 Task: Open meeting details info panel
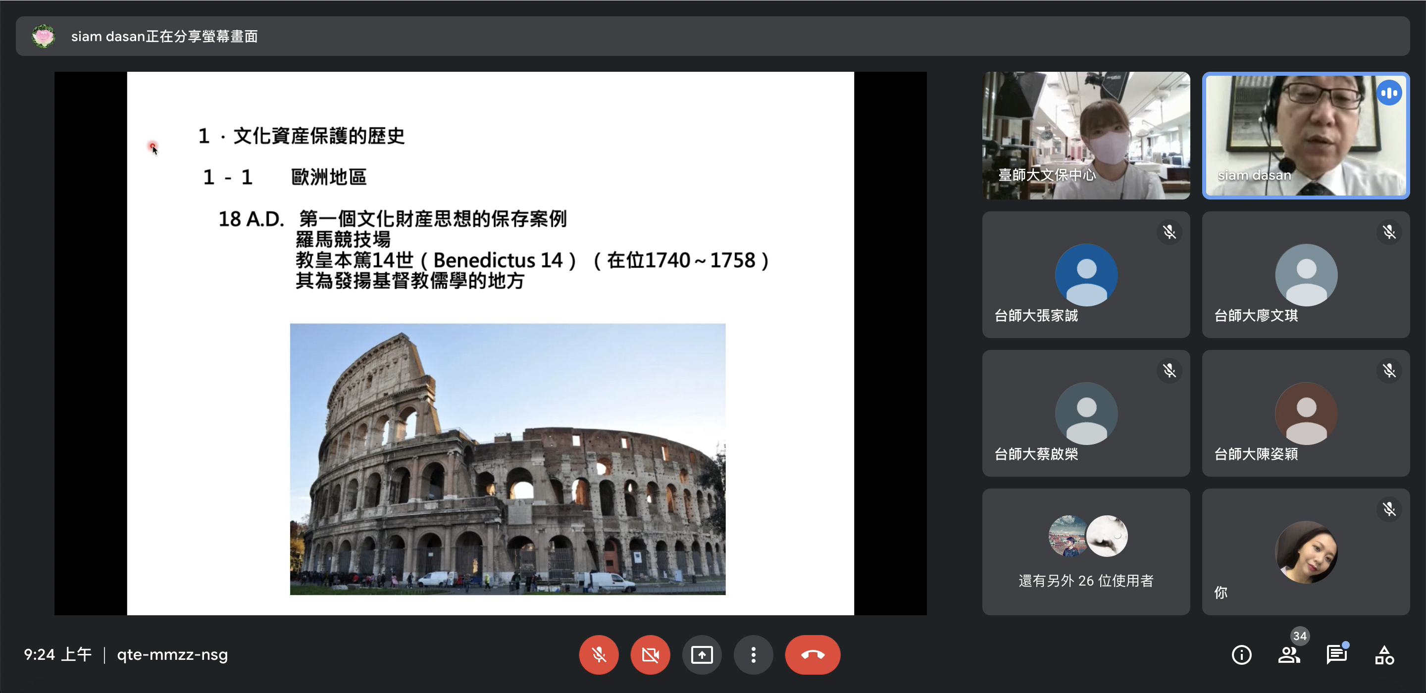click(1241, 655)
